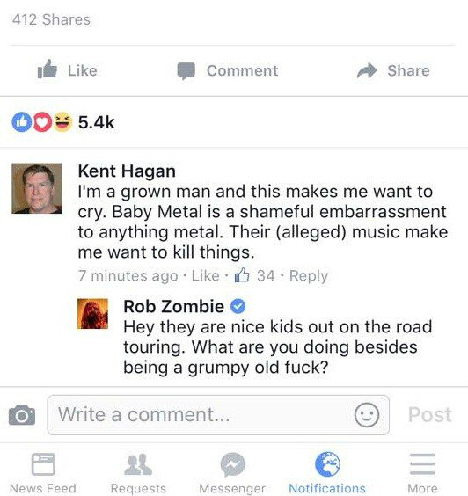Tap the Post button
The height and width of the screenshot is (496, 468).
(x=429, y=415)
